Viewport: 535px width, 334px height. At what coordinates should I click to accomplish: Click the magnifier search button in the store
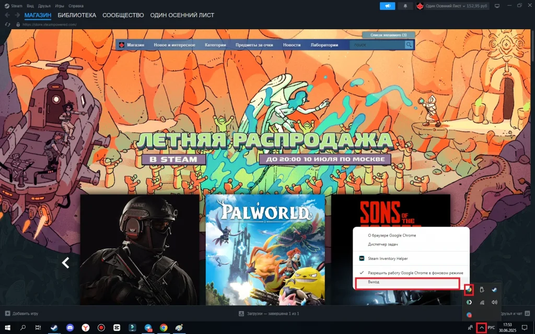click(409, 45)
